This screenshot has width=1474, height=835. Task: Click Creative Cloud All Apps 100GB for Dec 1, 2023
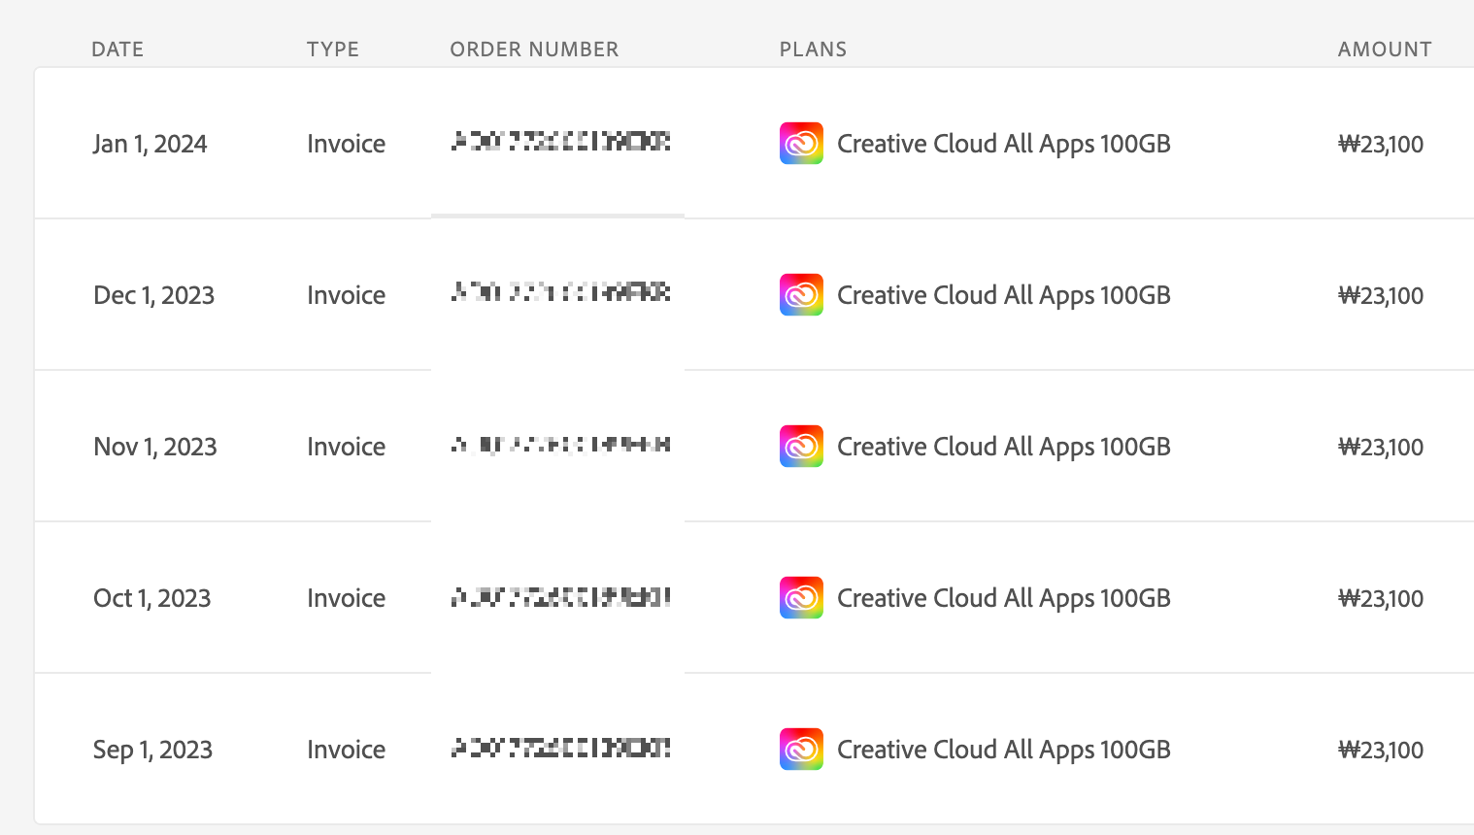[1004, 295]
